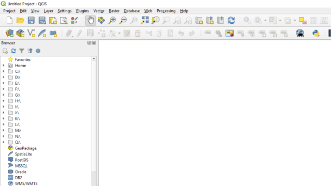Screen dimensions: 331x186
Task: Refresh the Browser panel
Action: 13,51
